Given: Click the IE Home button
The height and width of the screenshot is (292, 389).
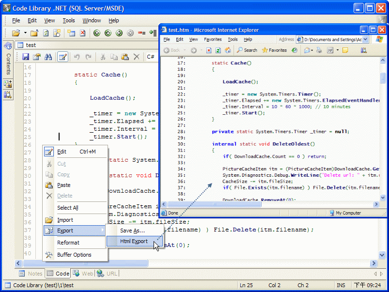Looking at the screenshot, I should tap(228, 50).
